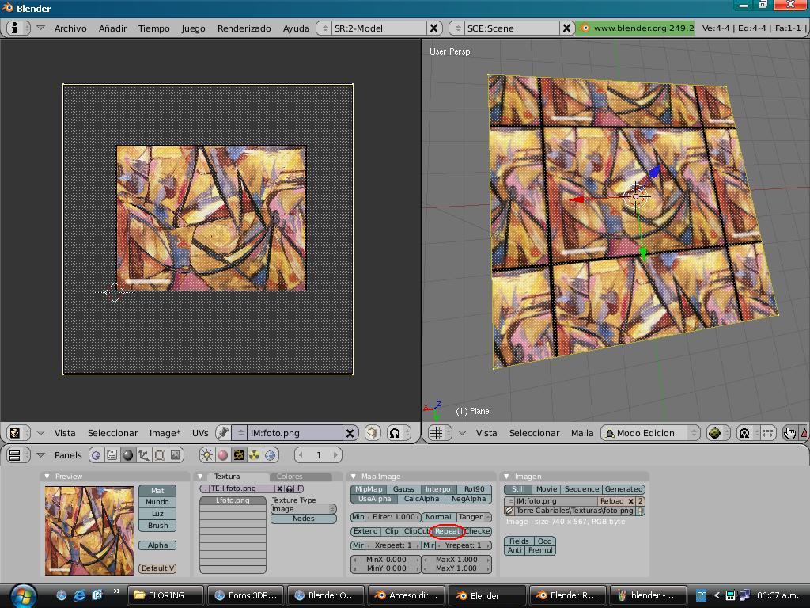Viewport: 810px width, 608px height.
Task: Enable the Fields option
Action: pos(519,541)
